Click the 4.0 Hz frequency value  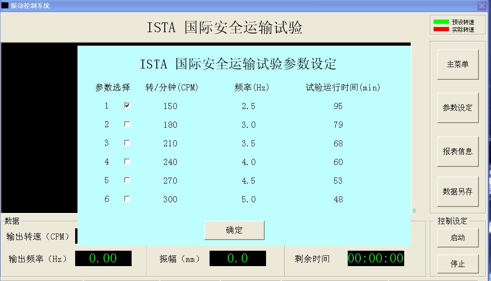[248, 162]
